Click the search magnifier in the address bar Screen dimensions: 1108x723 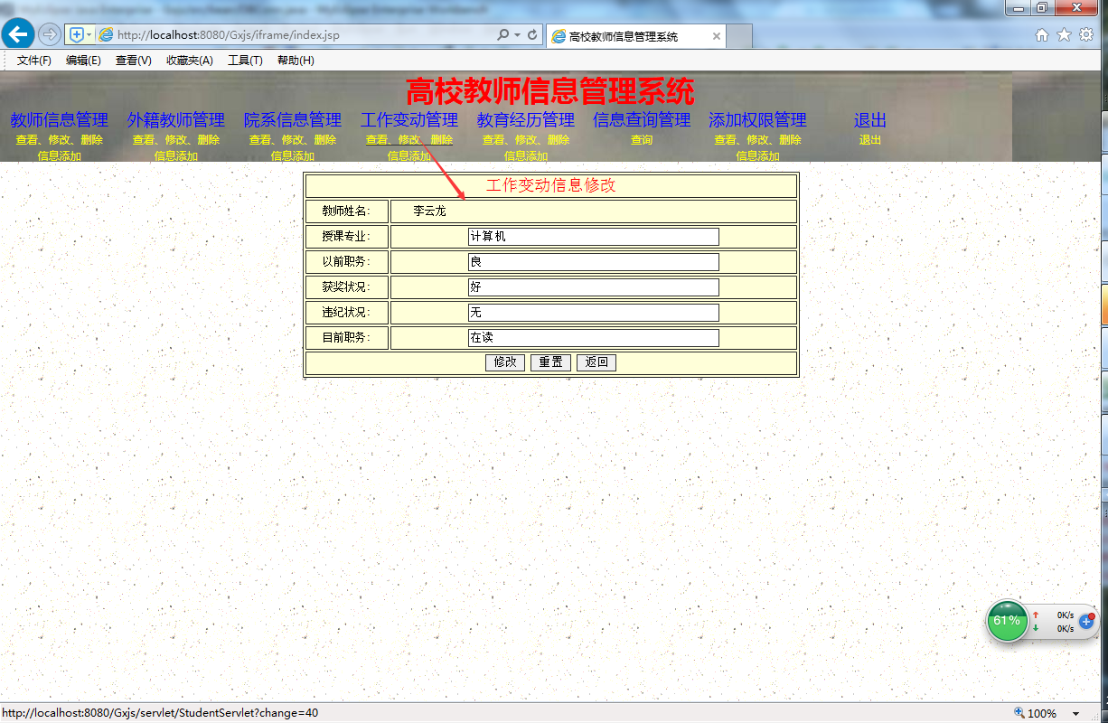[503, 35]
